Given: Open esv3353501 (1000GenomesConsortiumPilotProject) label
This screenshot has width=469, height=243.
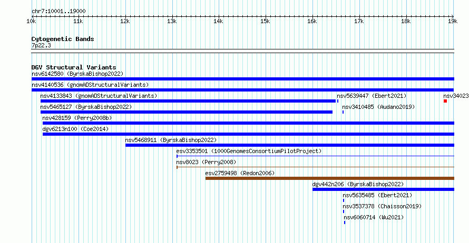Looking at the screenshot, I should pos(249,151).
